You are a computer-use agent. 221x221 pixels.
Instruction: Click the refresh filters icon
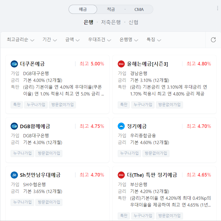click(213, 40)
